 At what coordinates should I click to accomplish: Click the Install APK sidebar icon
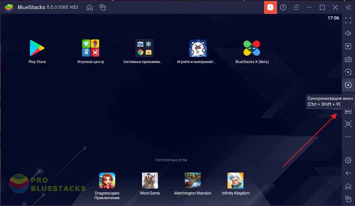pyautogui.click(x=348, y=111)
